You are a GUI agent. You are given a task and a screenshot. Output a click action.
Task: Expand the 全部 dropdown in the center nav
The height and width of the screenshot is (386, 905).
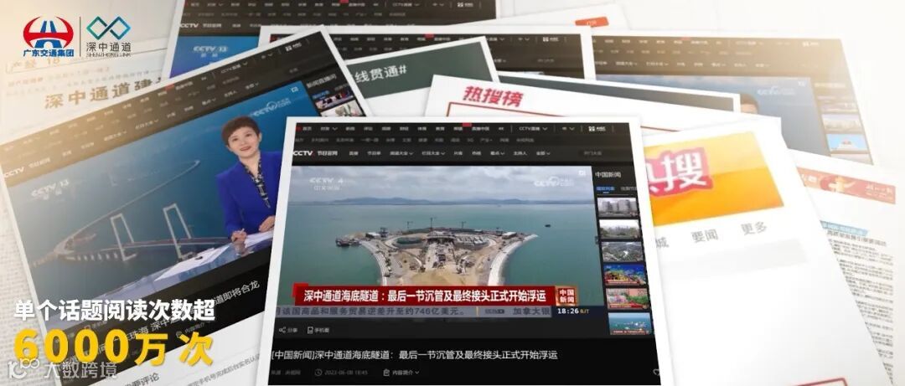click(543, 153)
